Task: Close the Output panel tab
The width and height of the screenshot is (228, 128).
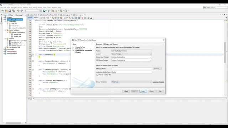Action: (33, 99)
